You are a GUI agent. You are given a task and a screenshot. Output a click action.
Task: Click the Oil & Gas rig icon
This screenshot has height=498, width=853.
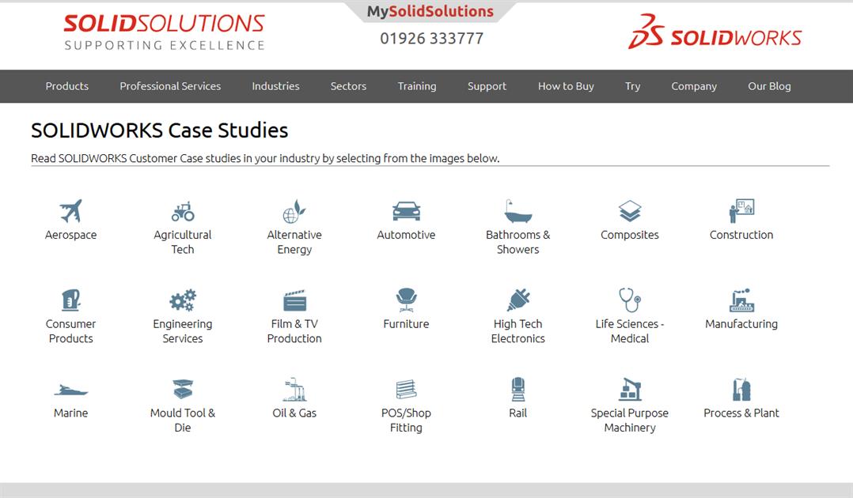coord(294,387)
